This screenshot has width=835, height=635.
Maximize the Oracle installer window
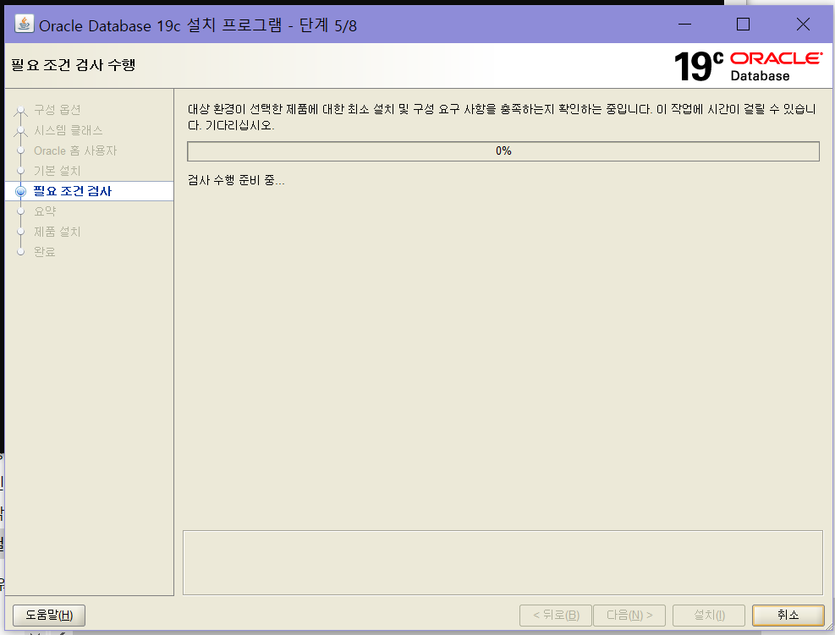click(x=744, y=24)
